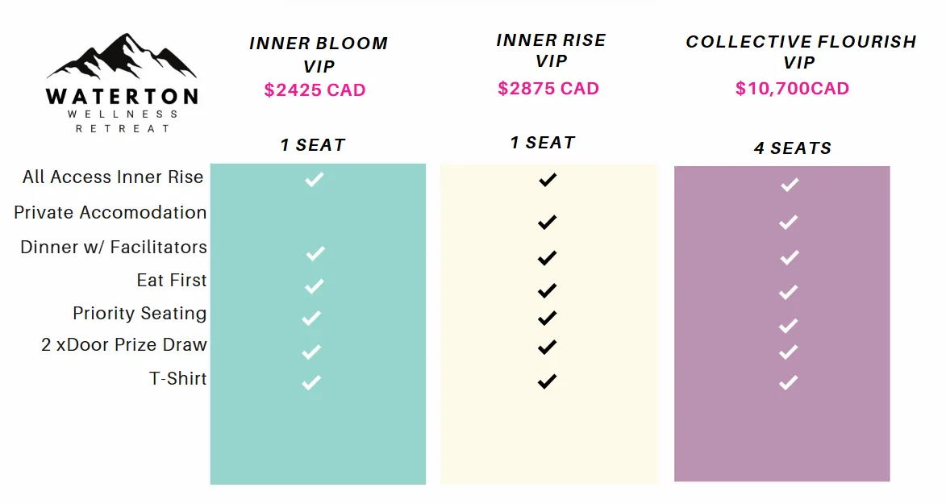This screenshot has width=946, height=504.
Task: Click Inner Rise T-Shirt checkmark
Action: [x=548, y=381]
